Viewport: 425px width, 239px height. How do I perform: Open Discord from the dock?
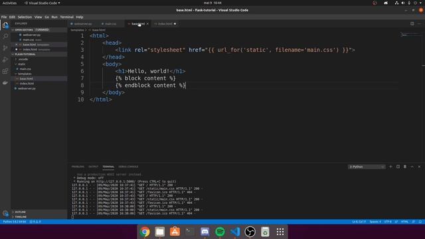[x=205, y=232]
